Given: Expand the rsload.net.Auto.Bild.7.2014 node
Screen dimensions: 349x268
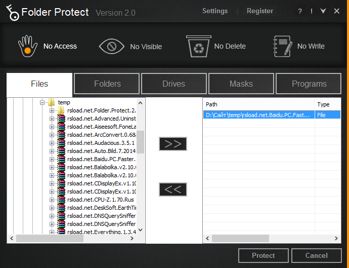Looking at the screenshot, I should 52,151.
